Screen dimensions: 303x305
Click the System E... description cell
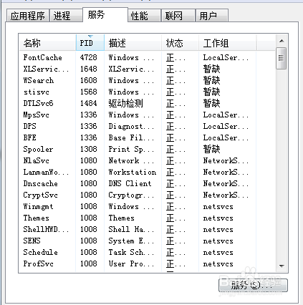131,241
